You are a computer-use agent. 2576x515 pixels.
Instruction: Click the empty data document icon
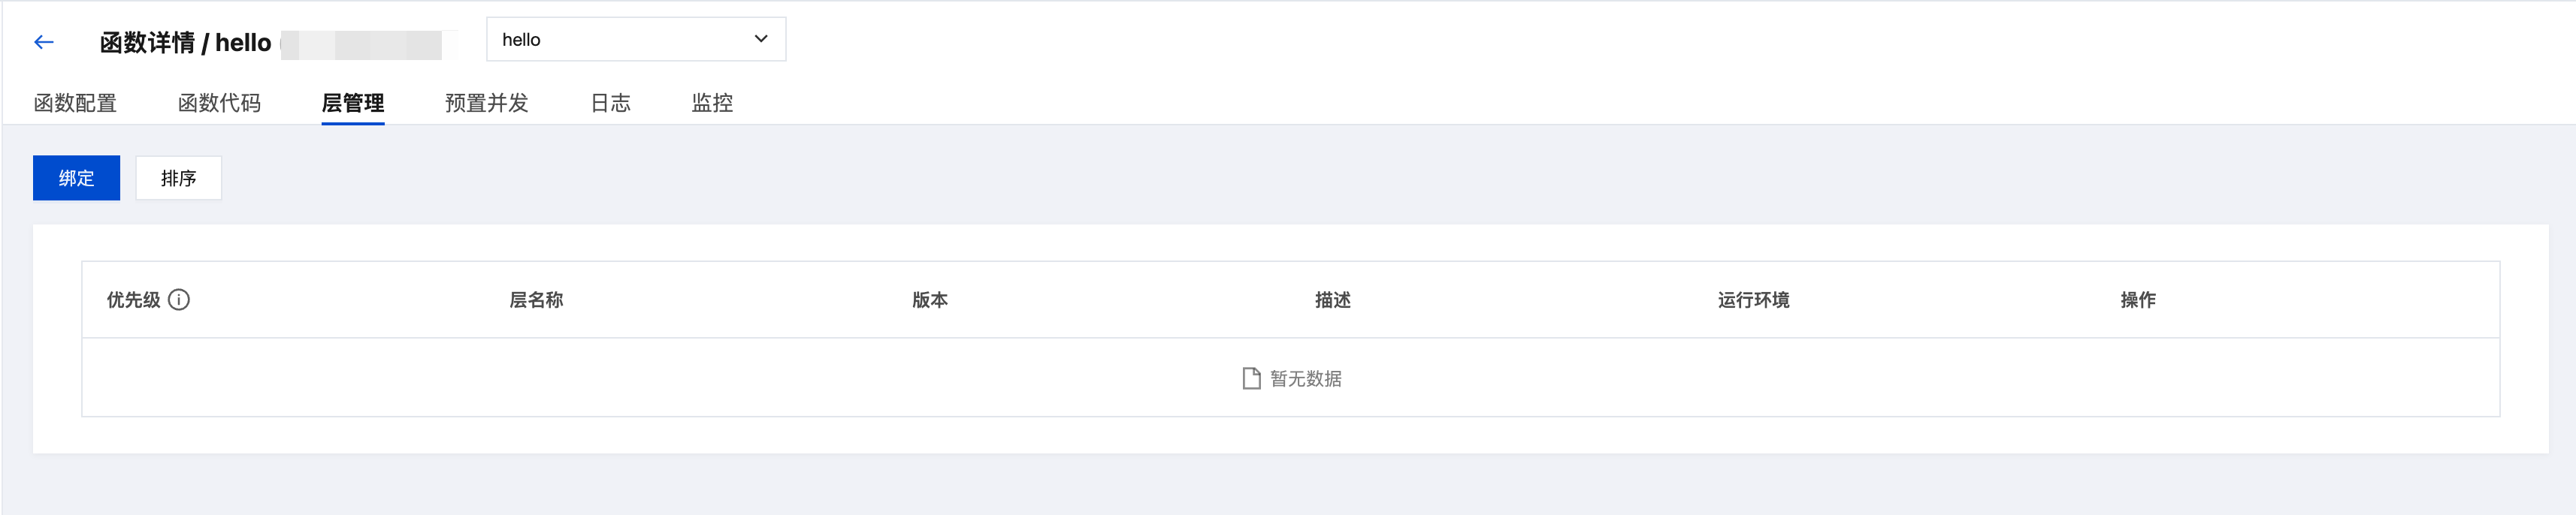click(x=1250, y=378)
